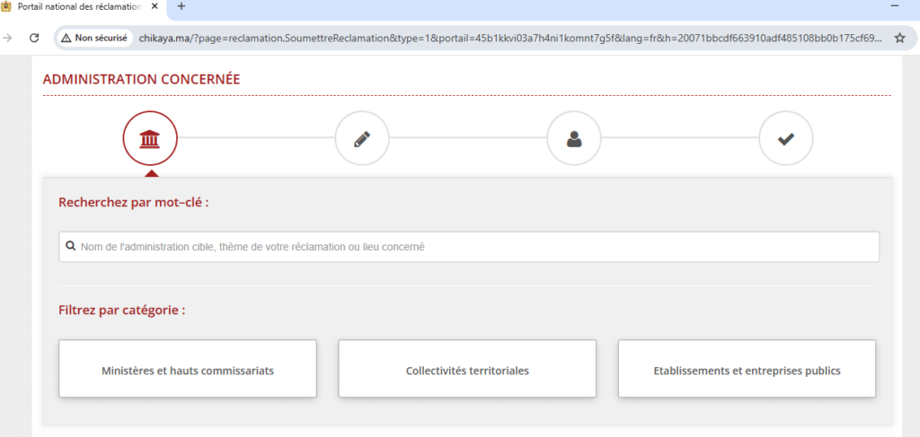Reload the page with refresh icon
The height and width of the screenshot is (437, 920).
(x=35, y=38)
